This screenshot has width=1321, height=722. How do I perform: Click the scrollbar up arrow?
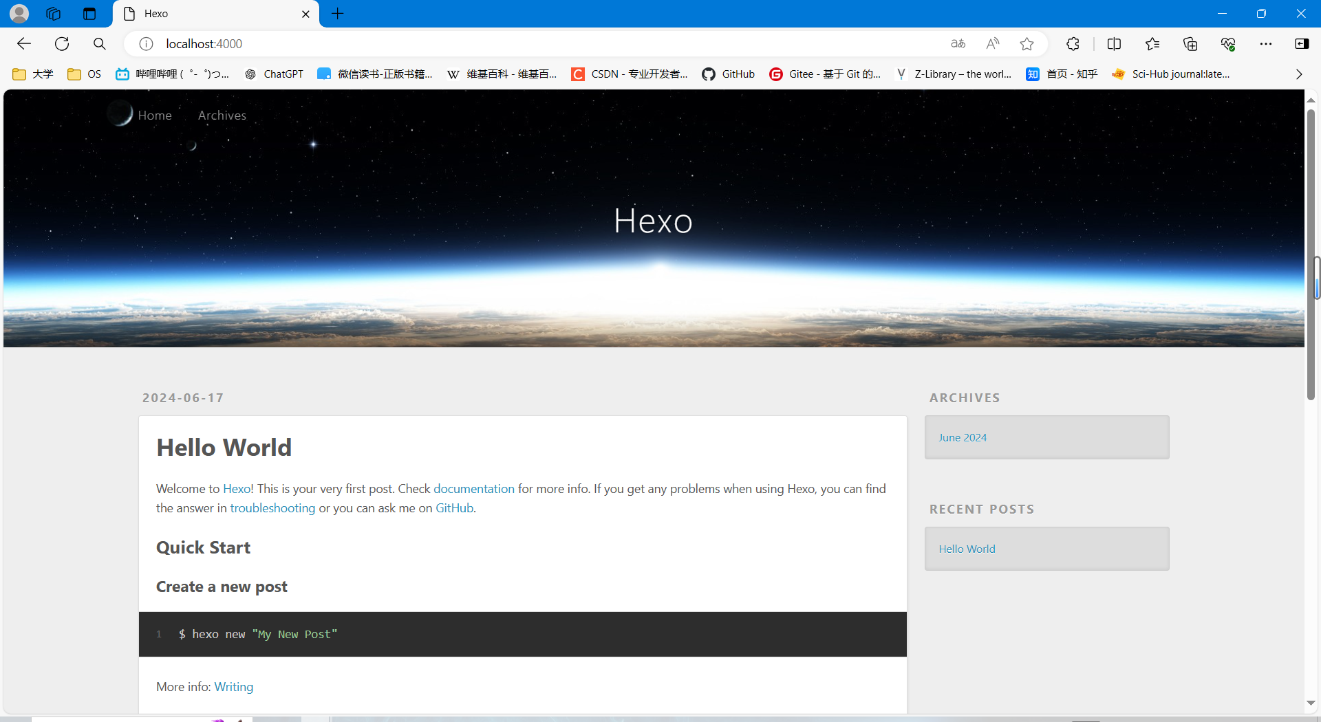pyautogui.click(x=1311, y=100)
